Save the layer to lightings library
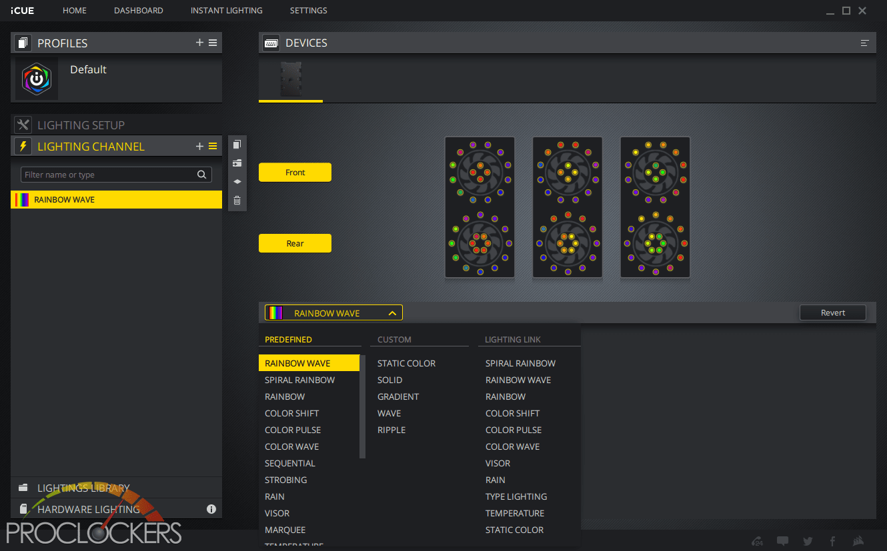The width and height of the screenshot is (887, 551). click(237, 163)
